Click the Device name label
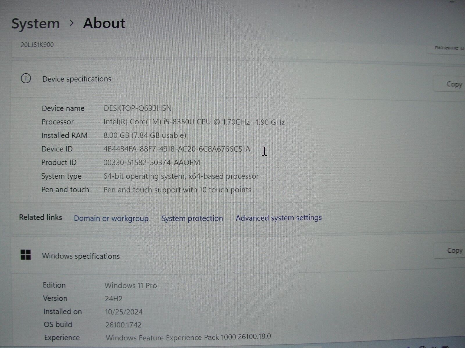Image resolution: width=465 pixels, height=348 pixels. point(63,108)
